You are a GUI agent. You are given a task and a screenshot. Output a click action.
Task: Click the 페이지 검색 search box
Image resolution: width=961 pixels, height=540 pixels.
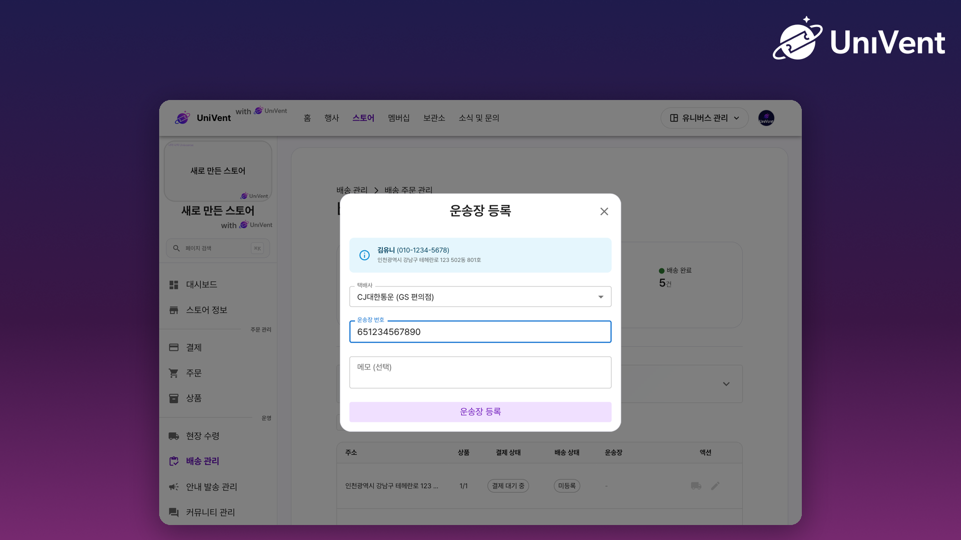(x=218, y=248)
